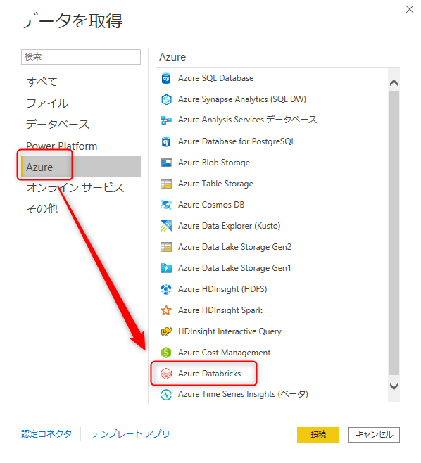Image resolution: width=421 pixels, height=463 pixels.
Task: Select the オンライン サービス category
Action: coord(75,188)
